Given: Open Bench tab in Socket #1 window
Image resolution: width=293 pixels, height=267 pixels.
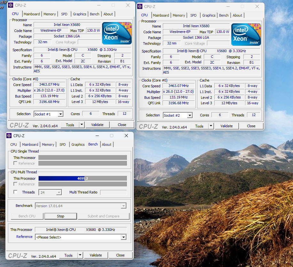Looking at the screenshot, I should (95, 14).
